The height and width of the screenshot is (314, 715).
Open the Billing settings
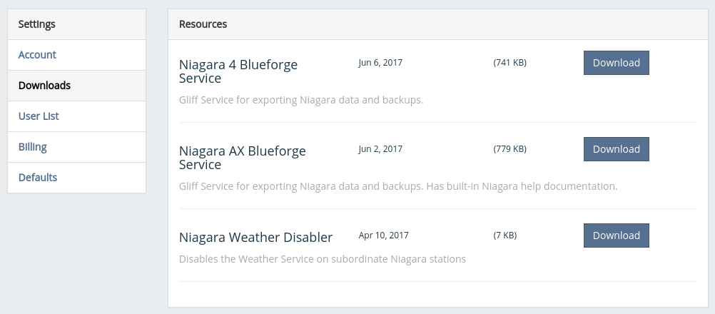coord(76,147)
